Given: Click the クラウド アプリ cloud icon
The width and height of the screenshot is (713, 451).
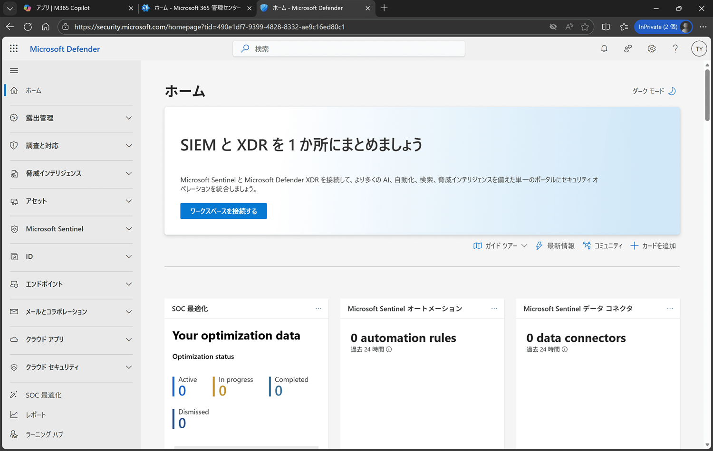Looking at the screenshot, I should click(14, 339).
